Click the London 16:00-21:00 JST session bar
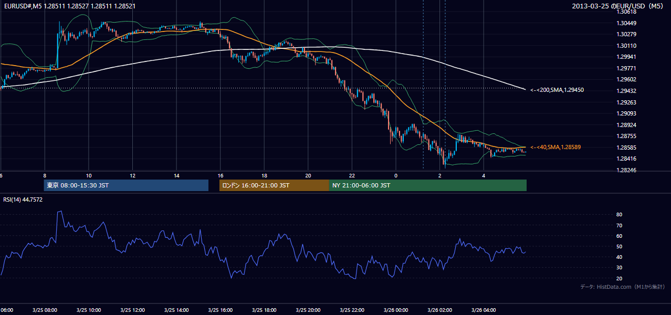The width and height of the screenshot is (671, 315). click(x=274, y=185)
